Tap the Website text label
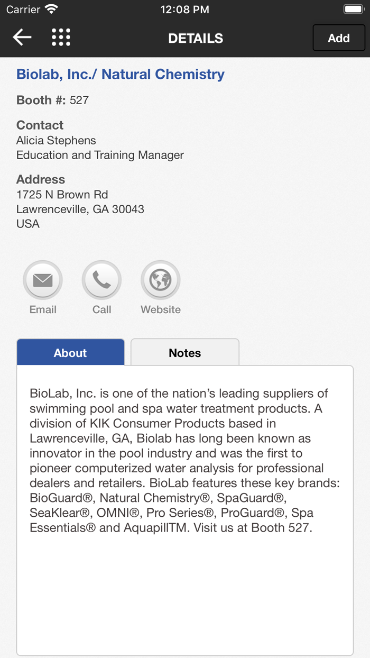 coord(161,309)
